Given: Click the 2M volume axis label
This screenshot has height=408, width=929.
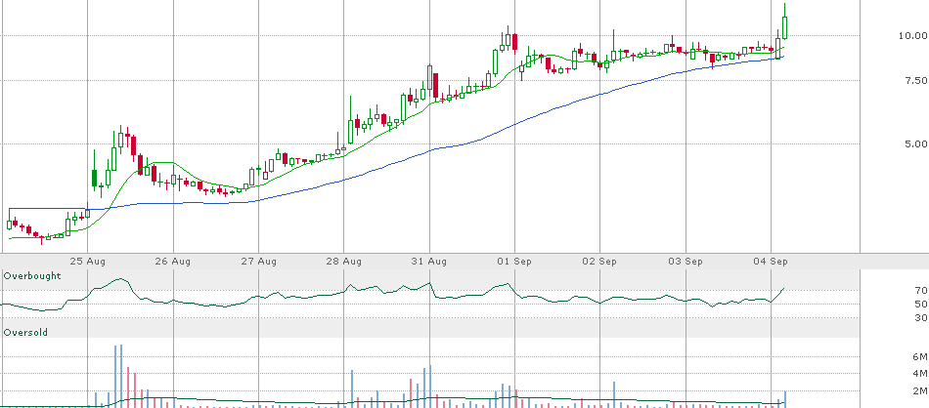Looking at the screenshot, I should coord(919,390).
